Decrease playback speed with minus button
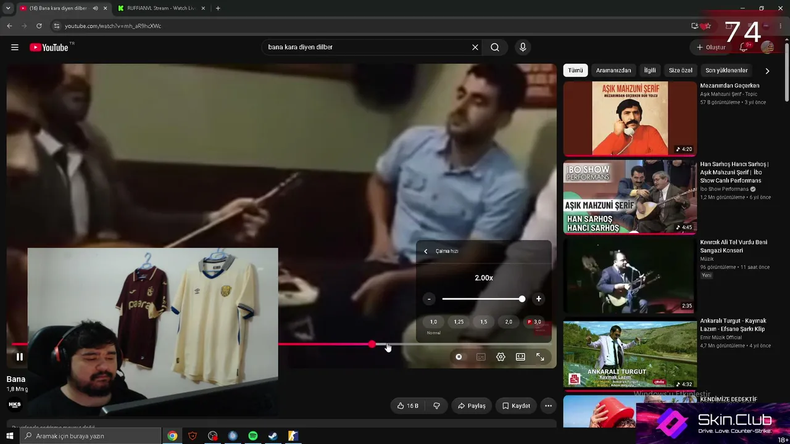 pos(430,299)
